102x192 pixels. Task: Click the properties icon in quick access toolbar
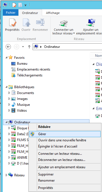(14, 5)
